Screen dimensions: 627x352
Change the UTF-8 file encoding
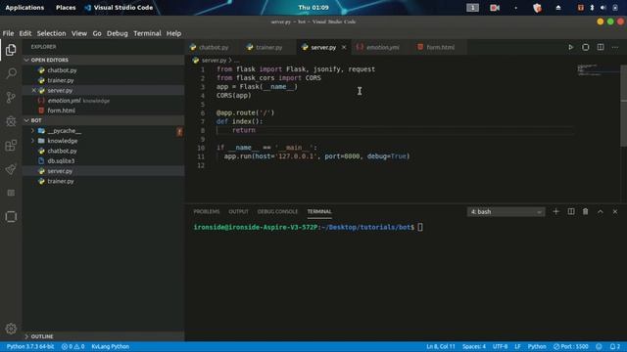tap(500, 346)
